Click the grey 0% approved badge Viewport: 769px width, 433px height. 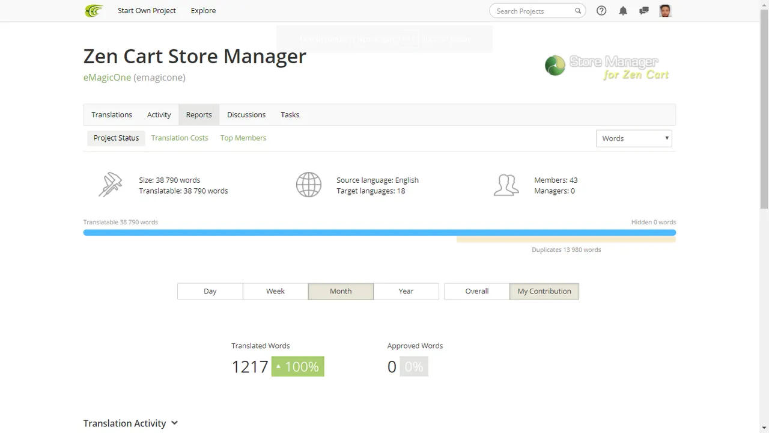414,367
